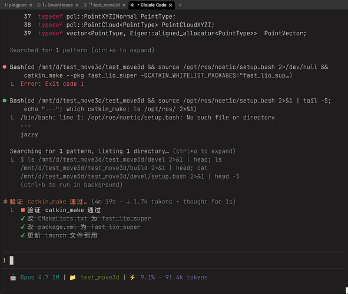This screenshot has width=348, height=294.
Task: Click the 'Opus 4.7 1M' model label
Action: coord(39,278)
